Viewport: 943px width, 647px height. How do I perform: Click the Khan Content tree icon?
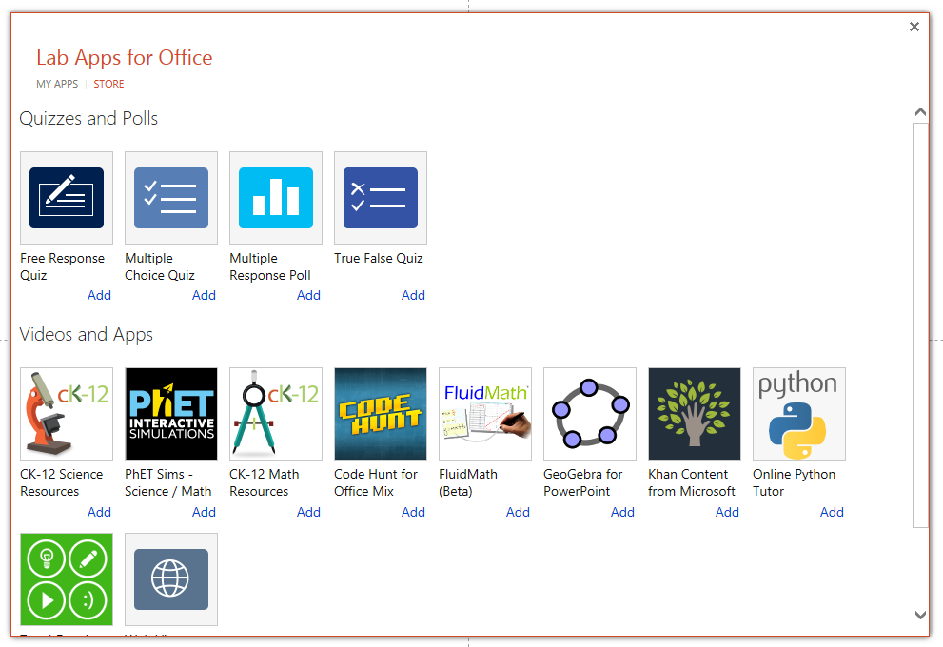[x=695, y=414]
